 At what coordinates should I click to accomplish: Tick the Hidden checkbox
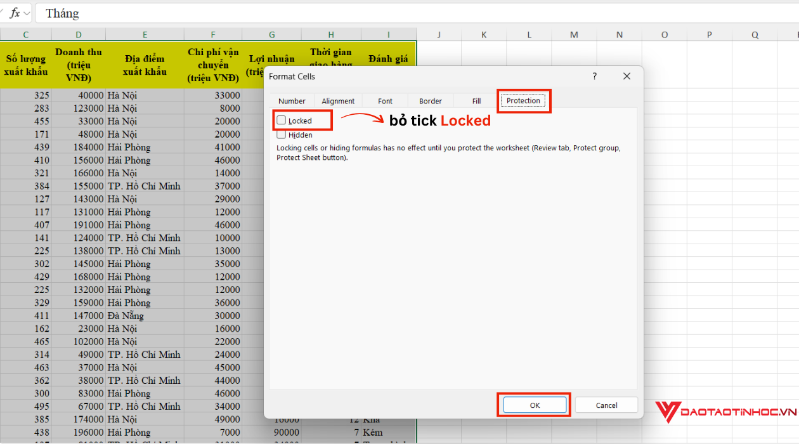[282, 134]
